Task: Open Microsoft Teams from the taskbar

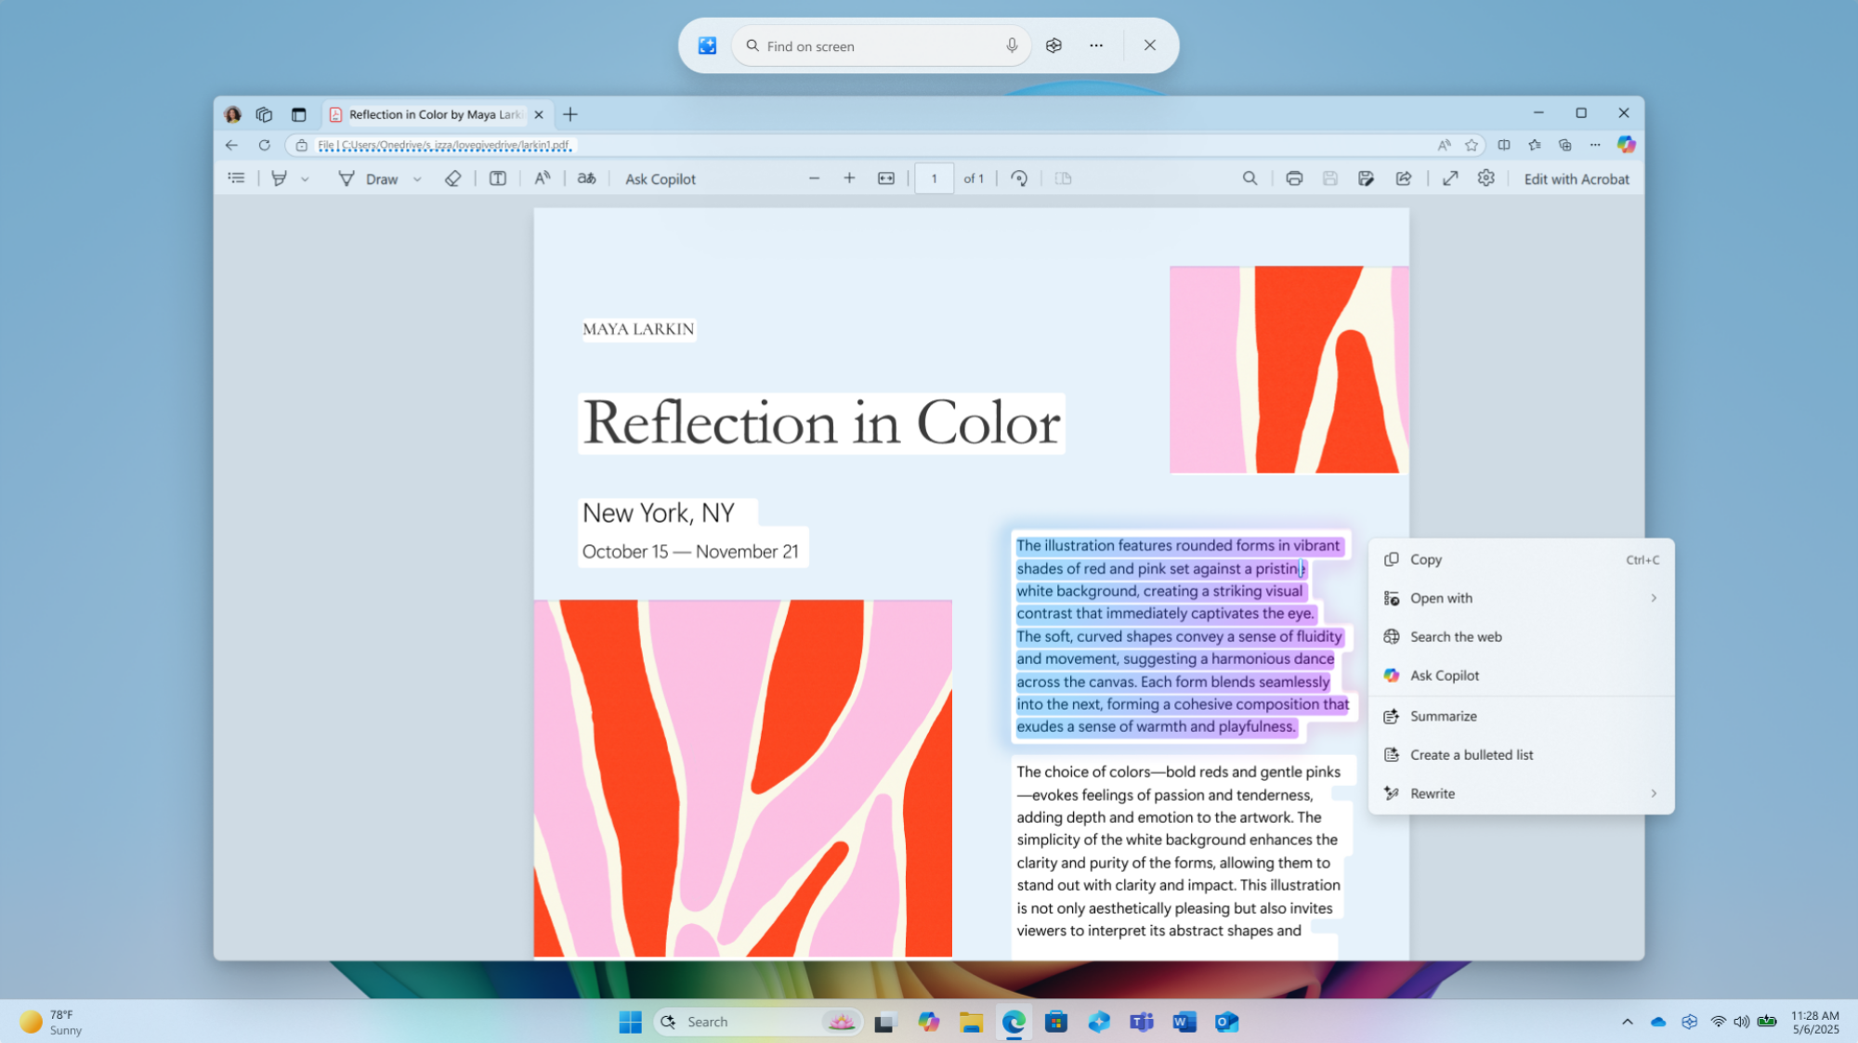Action: tap(1140, 1022)
